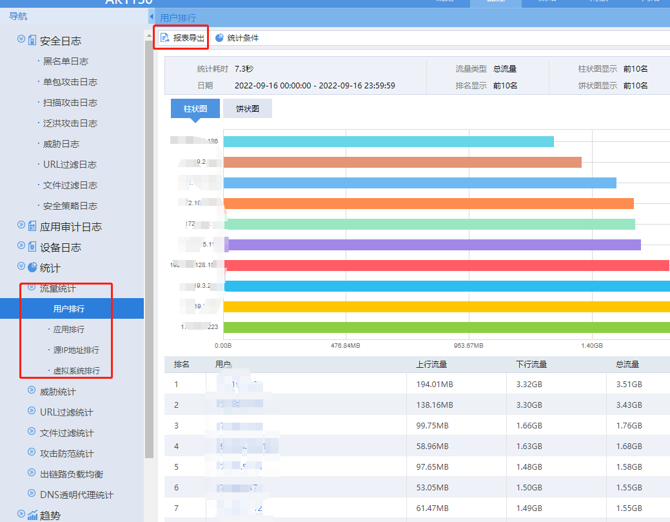Click the 报表导出 export icon
The height and width of the screenshot is (522, 670).
click(165, 38)
